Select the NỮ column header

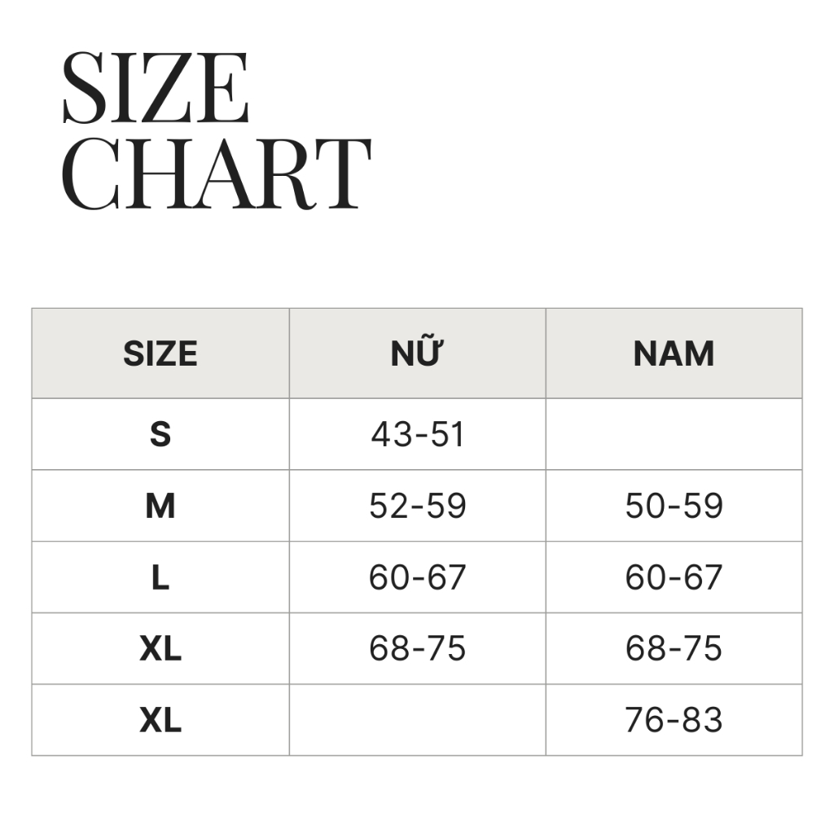tap(417, 353)
